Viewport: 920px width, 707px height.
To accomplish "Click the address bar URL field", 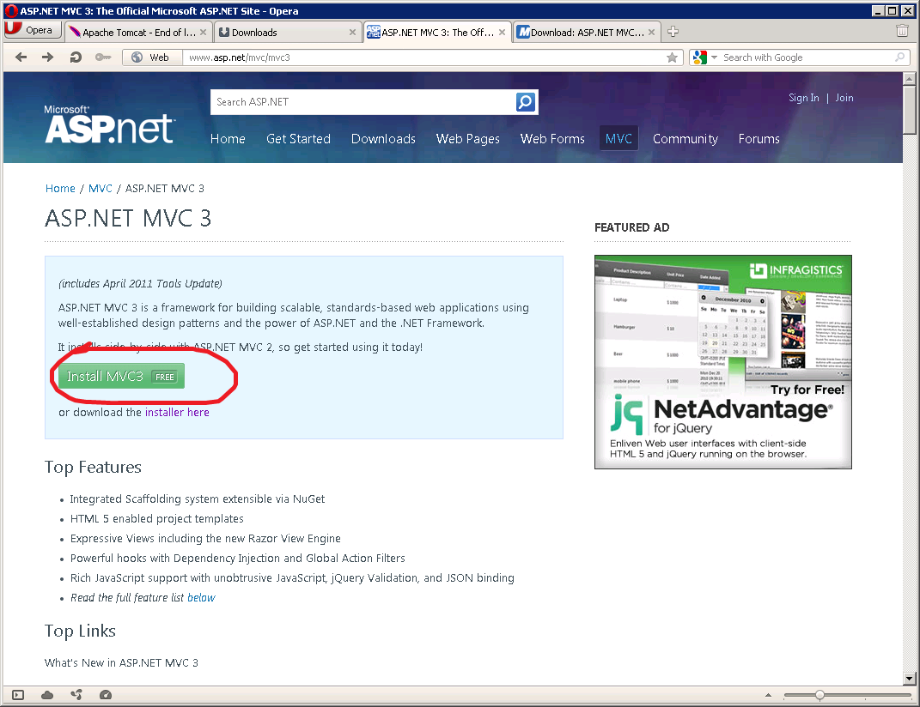I will (x=423, y=57).
